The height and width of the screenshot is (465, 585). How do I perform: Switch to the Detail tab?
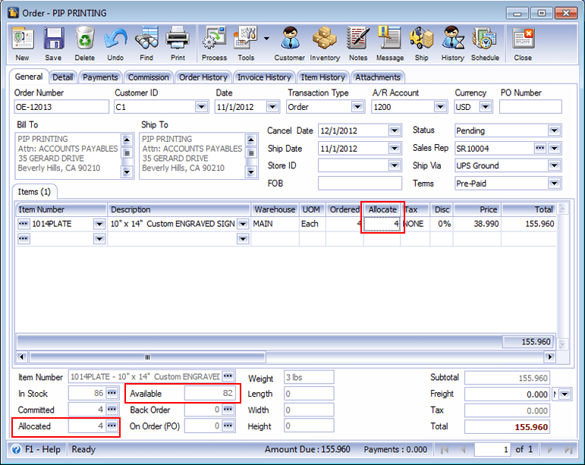tap(62, 77)
